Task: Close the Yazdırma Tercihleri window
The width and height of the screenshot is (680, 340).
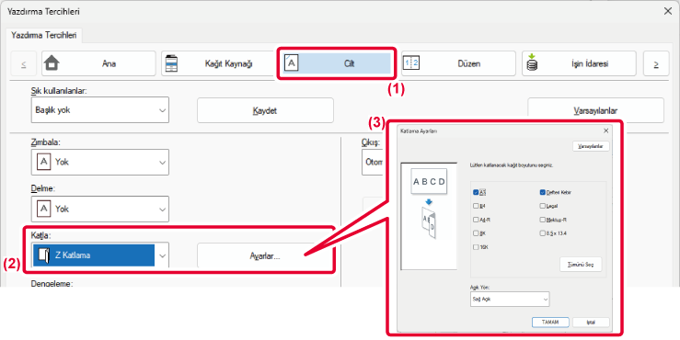Action: [x=668, y=12]
